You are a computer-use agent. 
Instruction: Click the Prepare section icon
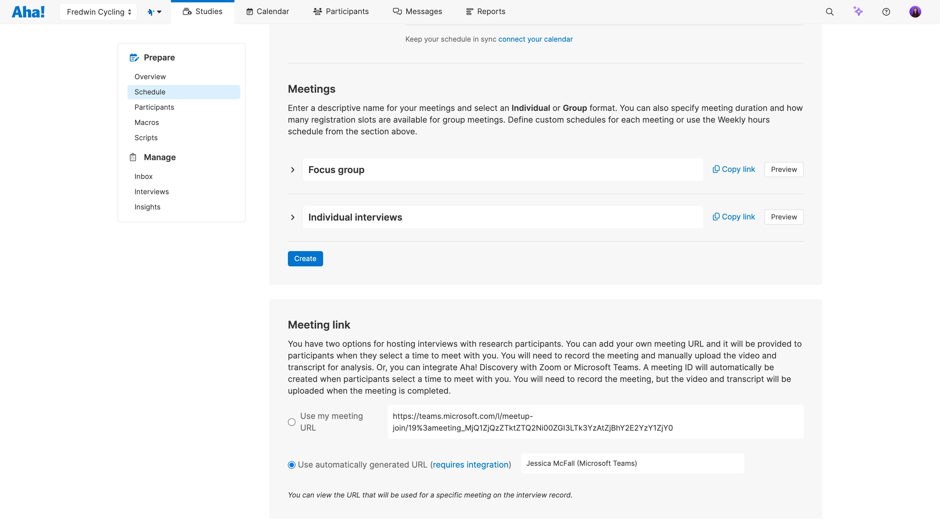coord(134,57)
